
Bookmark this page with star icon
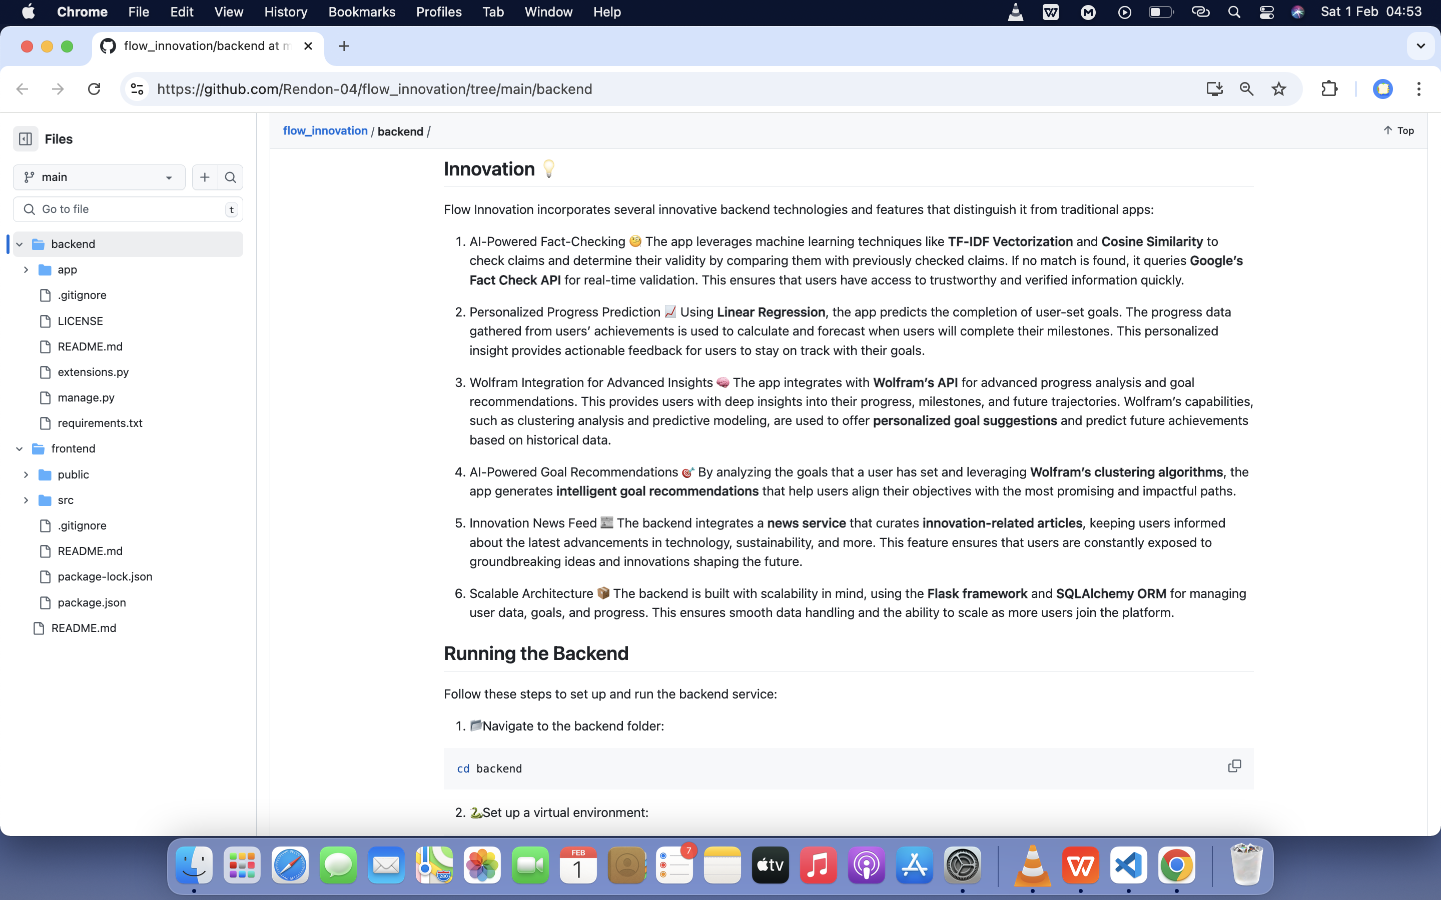tap(1278, 89)
